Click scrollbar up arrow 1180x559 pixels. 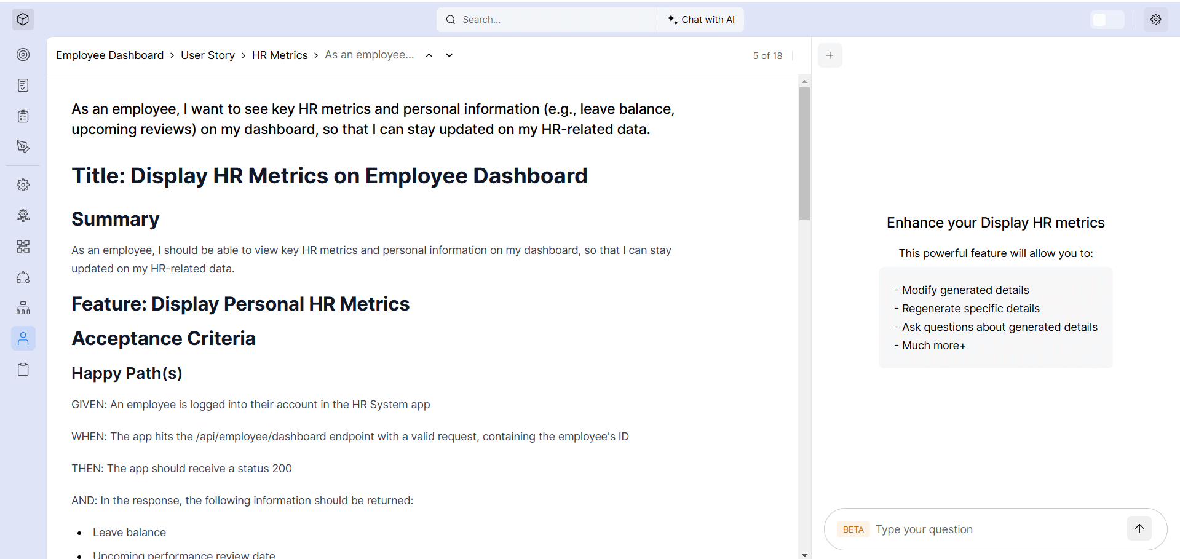(x=804, y=81)
